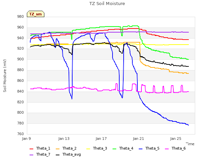Click the black Theta_avg legend swatch

(57, 155)
